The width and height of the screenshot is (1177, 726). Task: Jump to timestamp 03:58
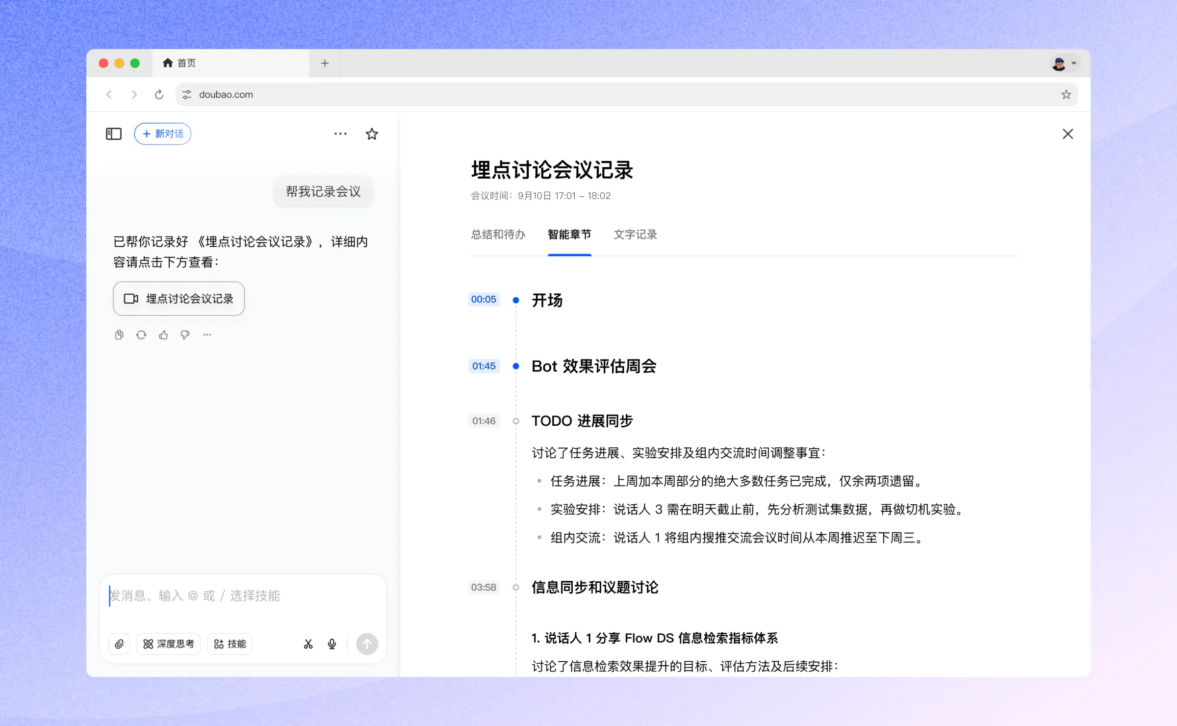[x=484, y=587]
